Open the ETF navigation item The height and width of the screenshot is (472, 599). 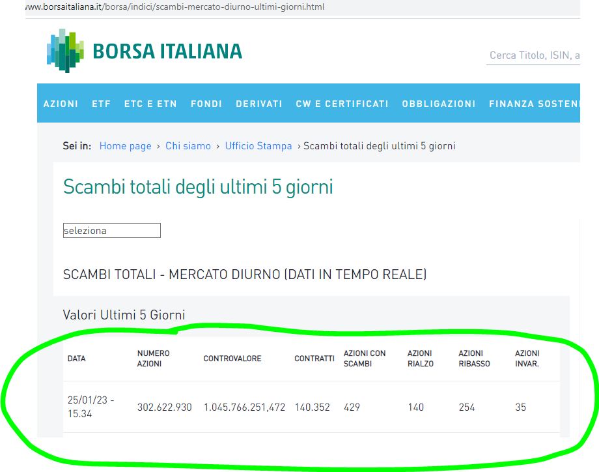(x=101, y=104)
